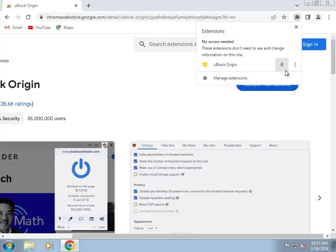This screenshot has width=336, height=252.
Task: Open the 28.6K ratings link
Action: tap(16, 104)
